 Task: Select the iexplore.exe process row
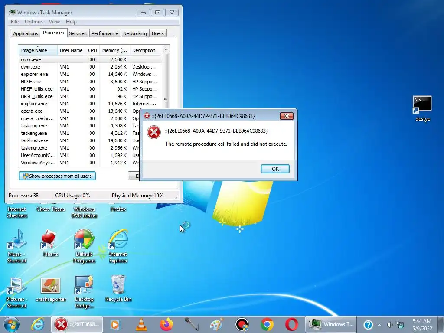pos(90,104)
